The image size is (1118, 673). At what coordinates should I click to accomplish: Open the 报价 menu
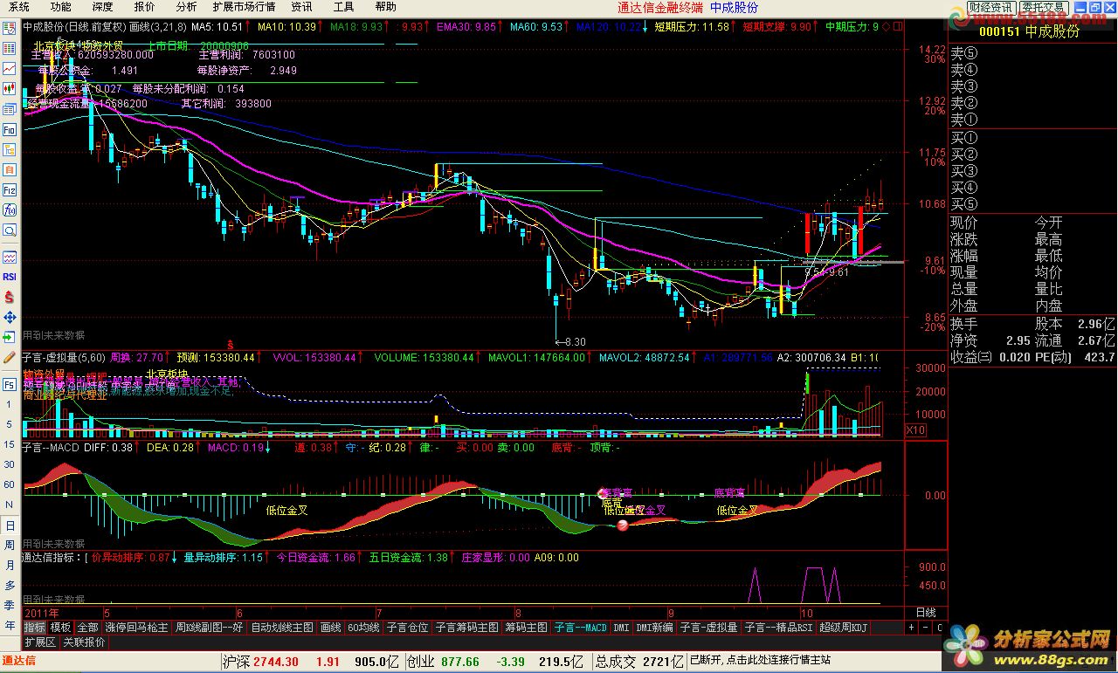[x=144, y=7]
